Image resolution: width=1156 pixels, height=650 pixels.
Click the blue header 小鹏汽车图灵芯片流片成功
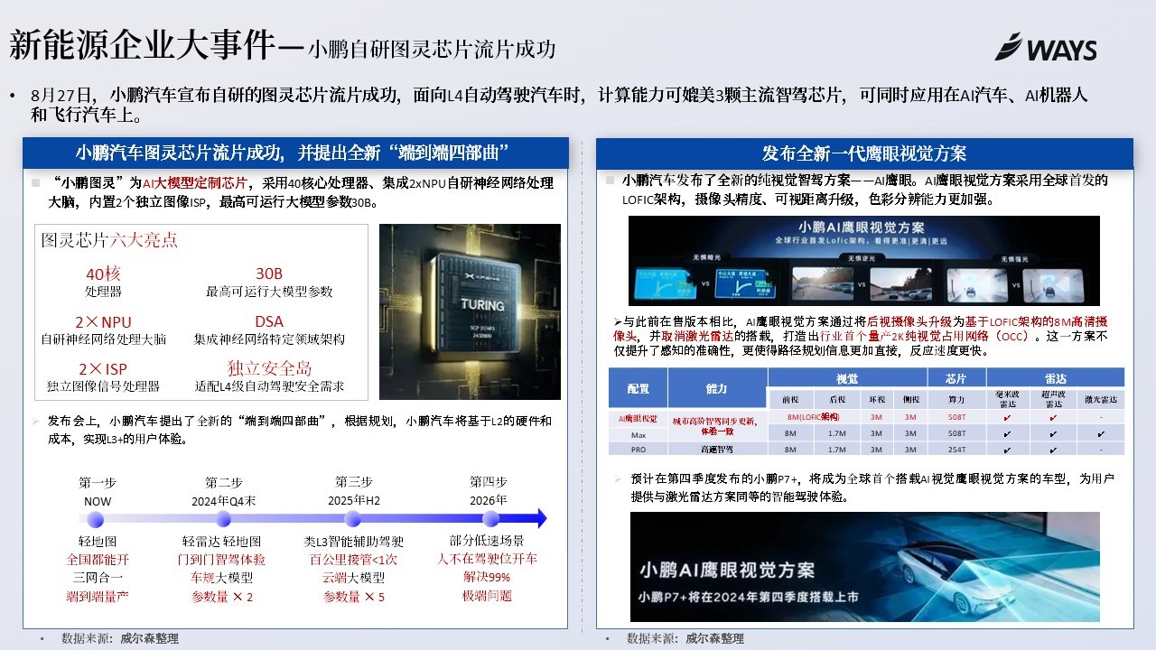(294, 152)
